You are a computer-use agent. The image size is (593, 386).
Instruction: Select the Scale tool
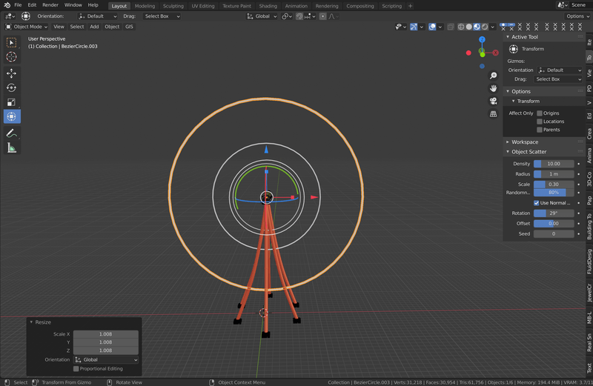click(12, 102)
